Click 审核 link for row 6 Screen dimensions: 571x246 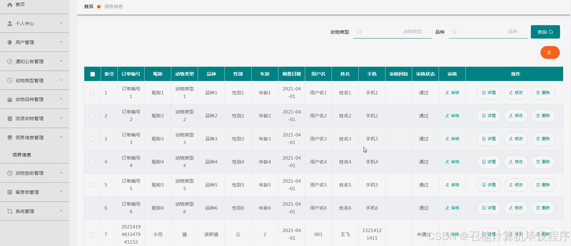pyautogui.click(x=452, y=208)
